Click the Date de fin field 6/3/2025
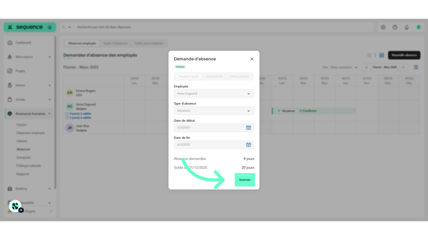 click(214, 144)
